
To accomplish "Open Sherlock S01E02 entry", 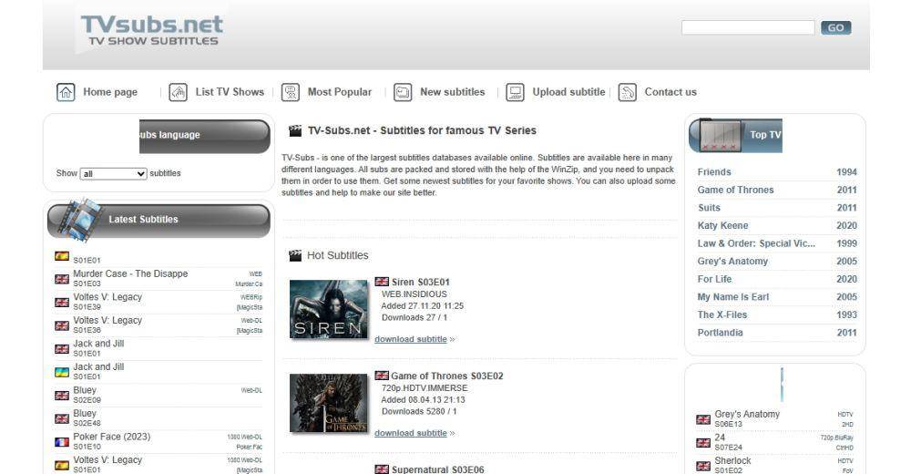I will (x=732, y=460).
